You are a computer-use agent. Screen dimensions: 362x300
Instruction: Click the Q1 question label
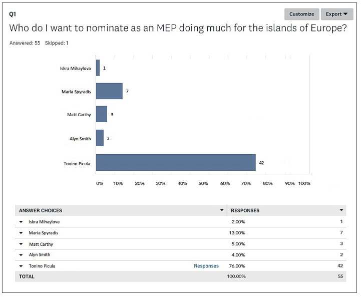14,14
